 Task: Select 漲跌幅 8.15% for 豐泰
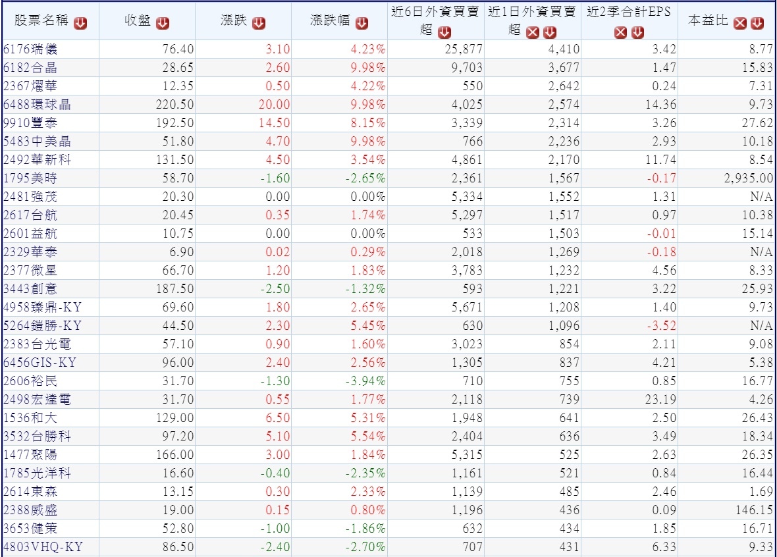(368, 123)
